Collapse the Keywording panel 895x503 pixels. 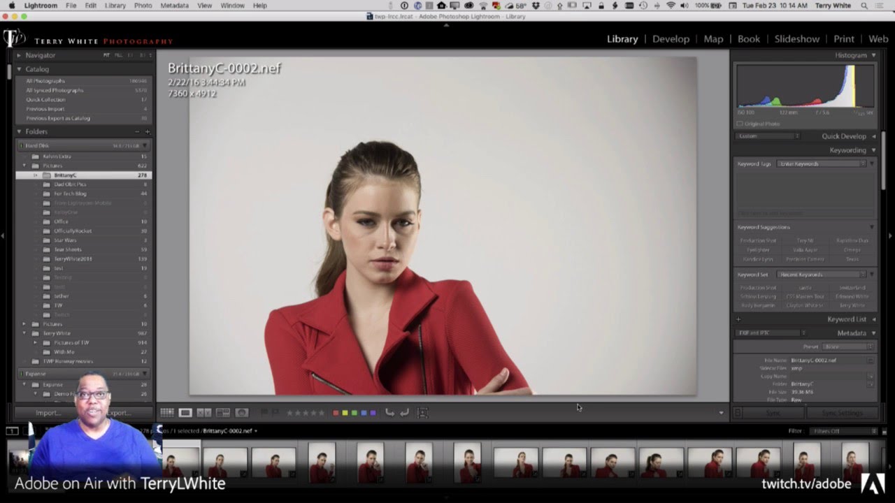point(873,150)
